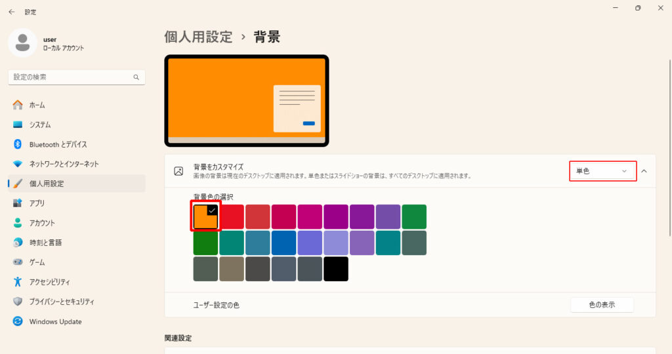Image resolution: width=672 pixels, height=354 pixels.
Task: Open アカウント settings
Action: [x=77, y=223]
